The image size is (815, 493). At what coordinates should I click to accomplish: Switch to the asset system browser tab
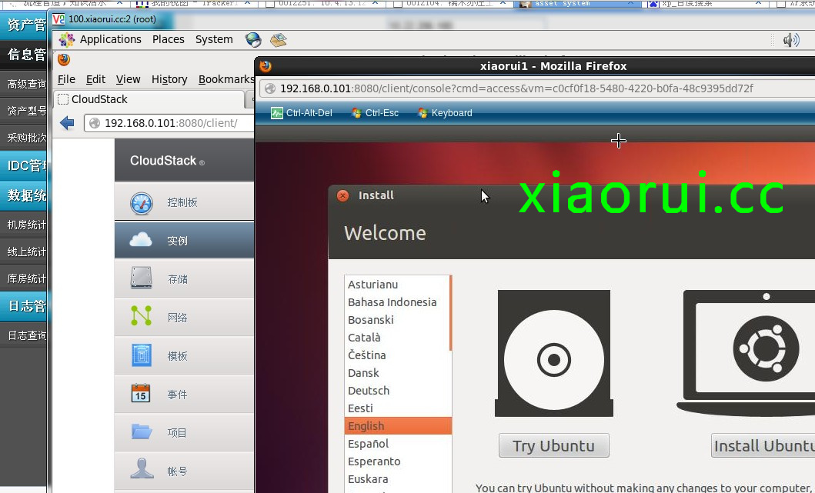point(579,4)
